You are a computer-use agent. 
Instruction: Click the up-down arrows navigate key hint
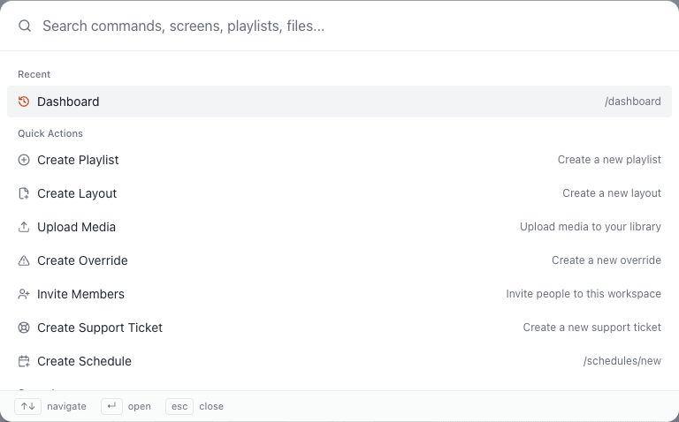27,406
